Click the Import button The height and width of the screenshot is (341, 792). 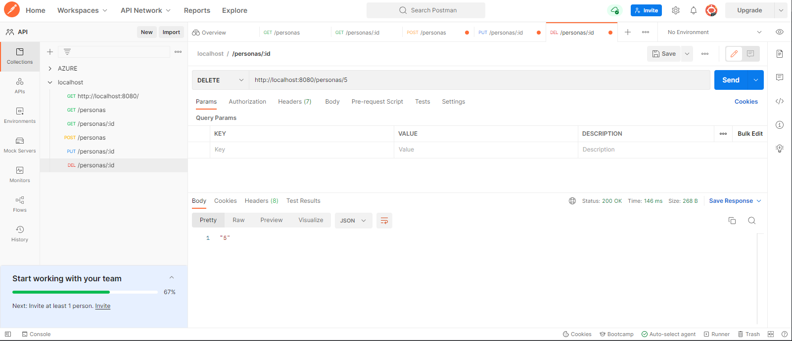171,32
